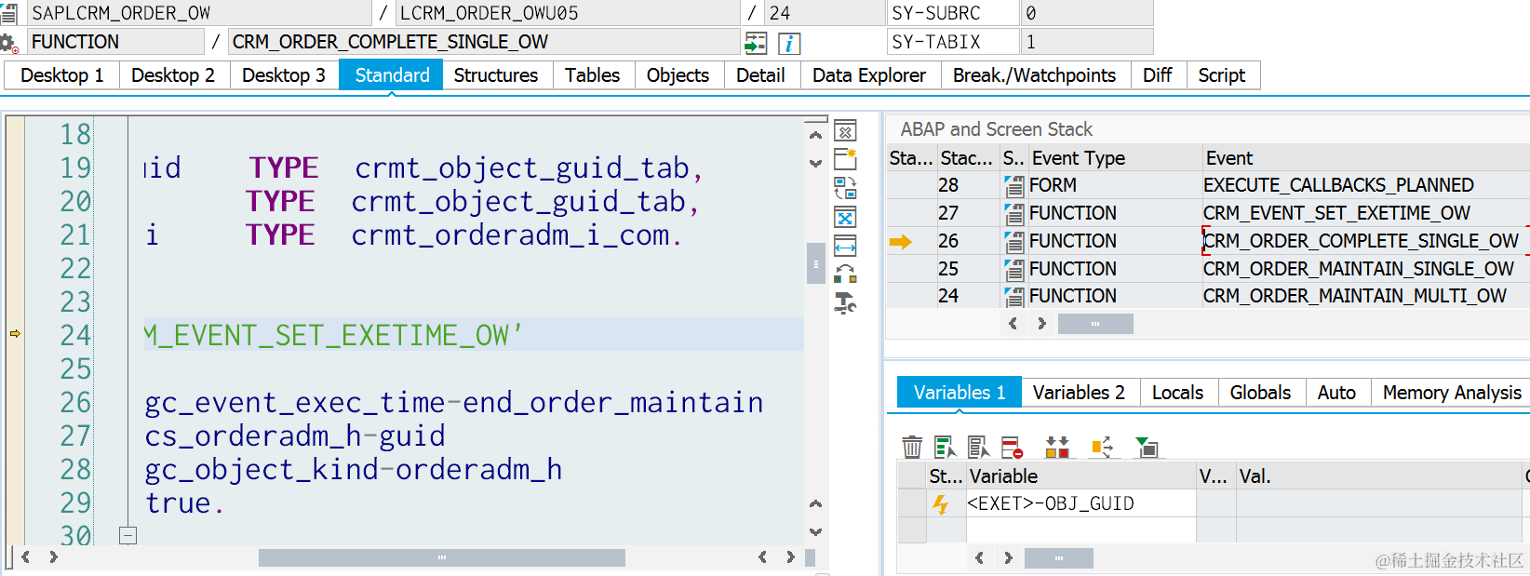Click the blue info icon in header

click(789, 43)
